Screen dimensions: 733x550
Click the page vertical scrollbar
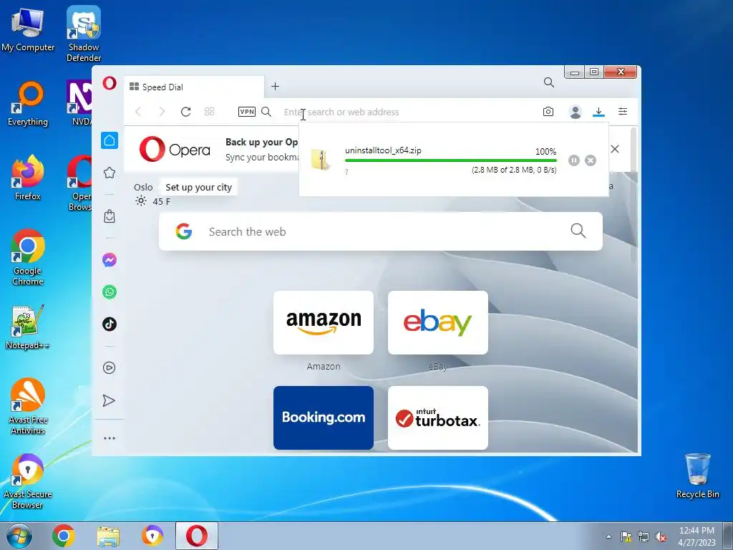pos(634,196)
